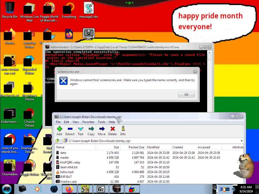Select the message2.vbs desktop file
259x194 pixels.
89,10
